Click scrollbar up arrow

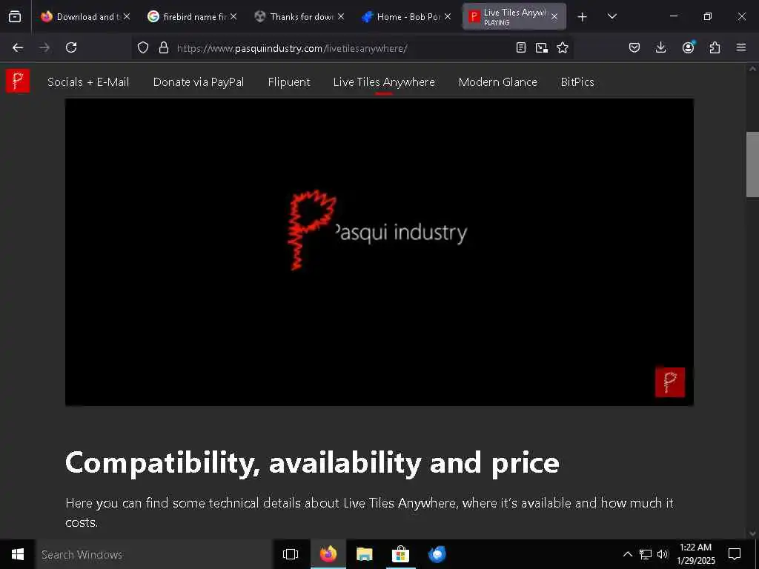pos(752,69)
